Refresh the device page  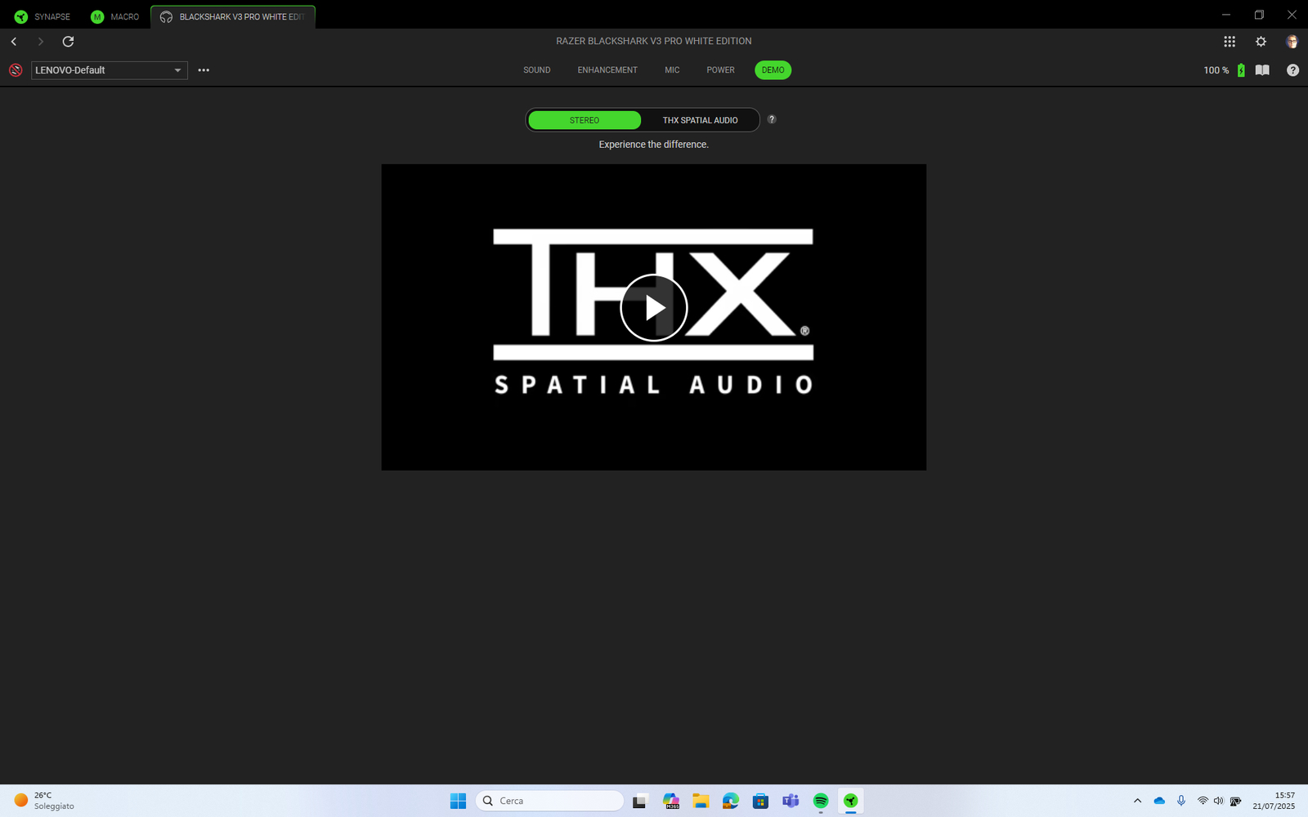68,41
